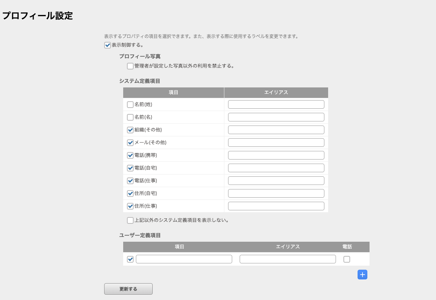Screen dimensions: 436x300
Task: Disable the 住所(仕事) checkbox
Action: click(130, 206)
